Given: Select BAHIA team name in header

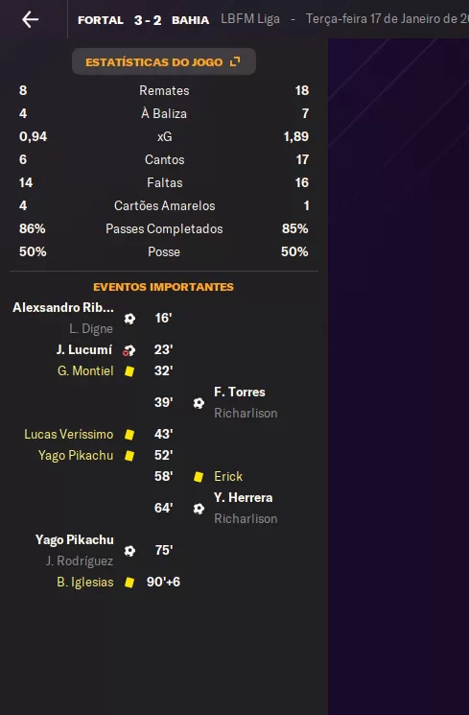Looking at the screenshot, I should coord(191,20).
